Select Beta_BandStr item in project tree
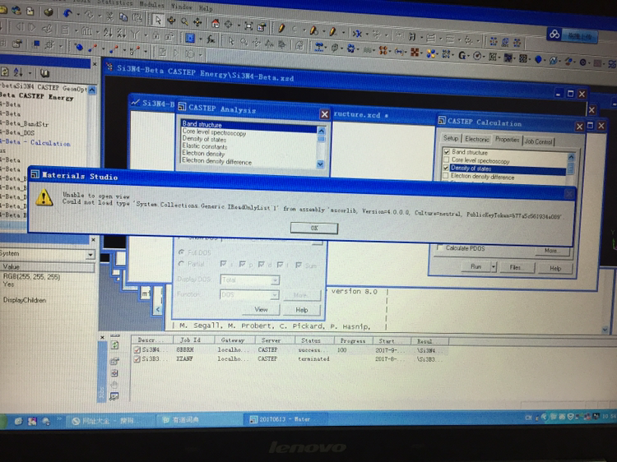 (24, 123)
